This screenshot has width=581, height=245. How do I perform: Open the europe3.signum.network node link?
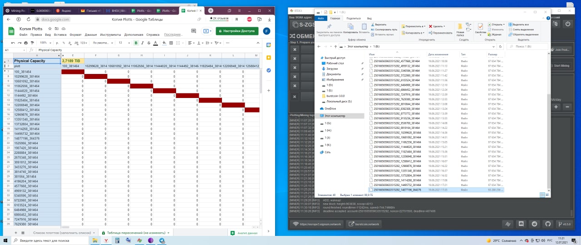317,224
